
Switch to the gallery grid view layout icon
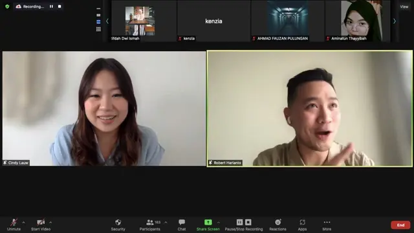[x=98, y=29]
